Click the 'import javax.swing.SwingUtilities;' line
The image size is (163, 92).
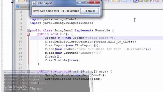tap(62, 23)
